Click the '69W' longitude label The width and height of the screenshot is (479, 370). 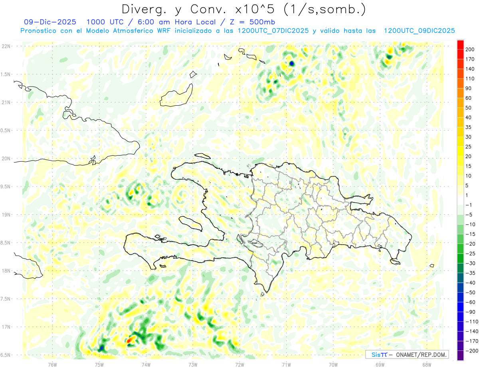click(380, 364)
